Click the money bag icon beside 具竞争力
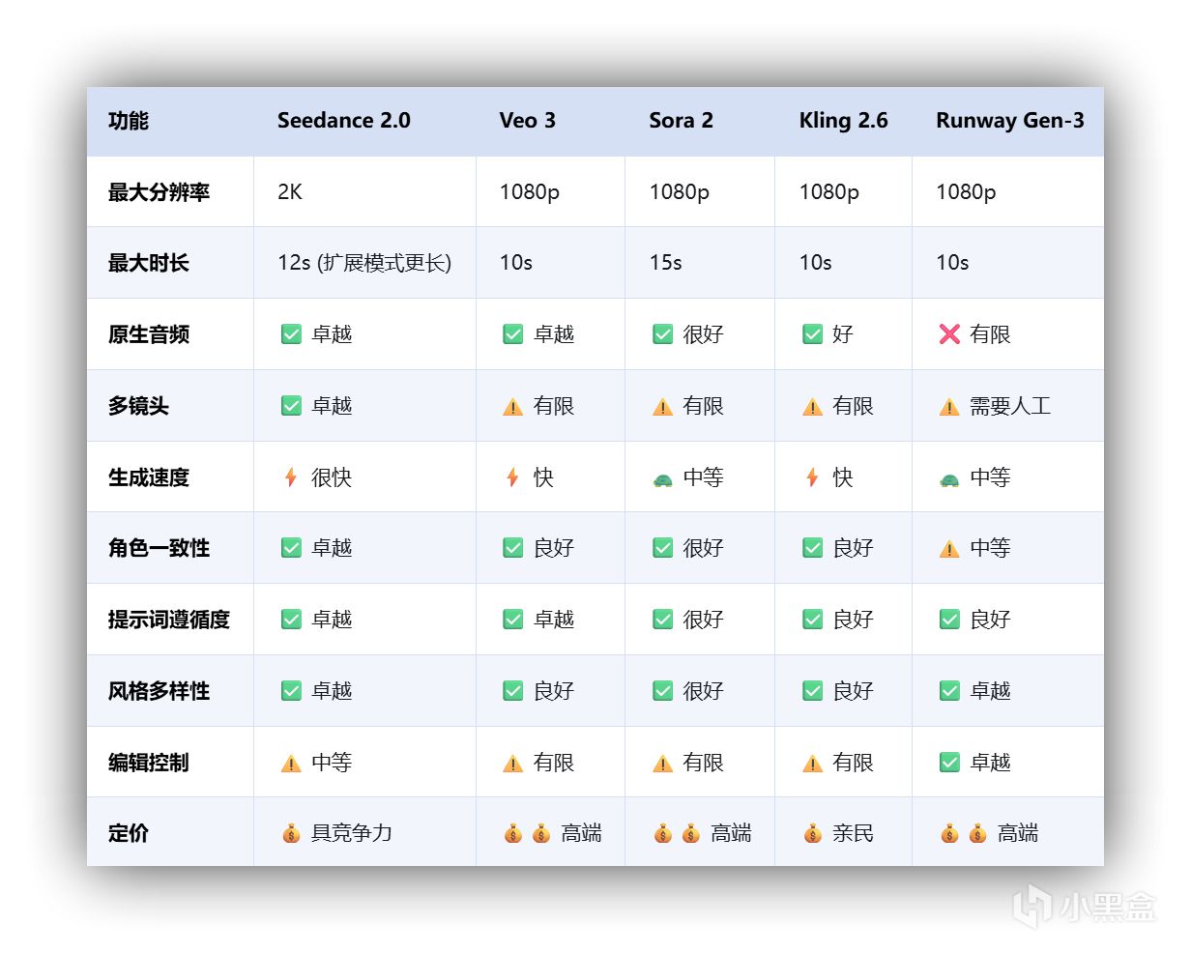Image resolution: width=1191 pixels, height=953 pixels. pos(291,833)
